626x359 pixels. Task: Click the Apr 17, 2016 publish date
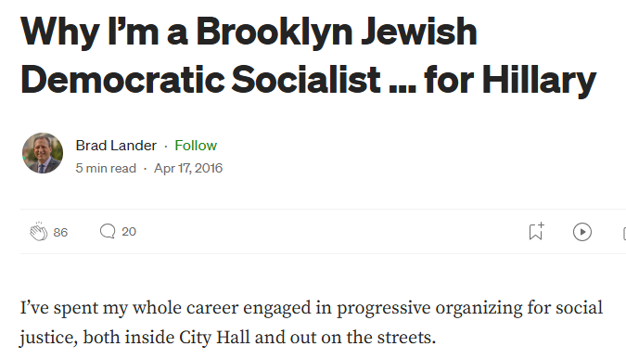click(x=188, y=168)
